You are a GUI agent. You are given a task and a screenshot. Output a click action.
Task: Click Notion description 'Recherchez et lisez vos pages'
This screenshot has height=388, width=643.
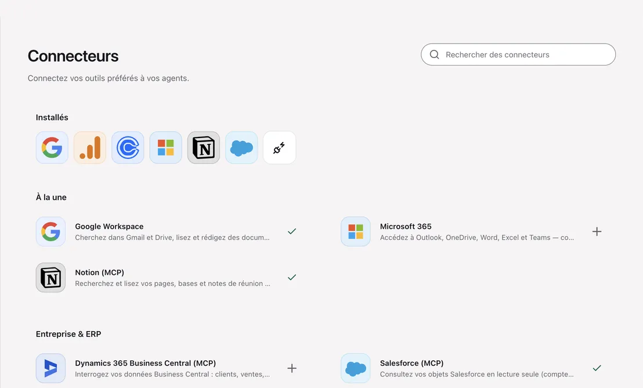(172, 284)
